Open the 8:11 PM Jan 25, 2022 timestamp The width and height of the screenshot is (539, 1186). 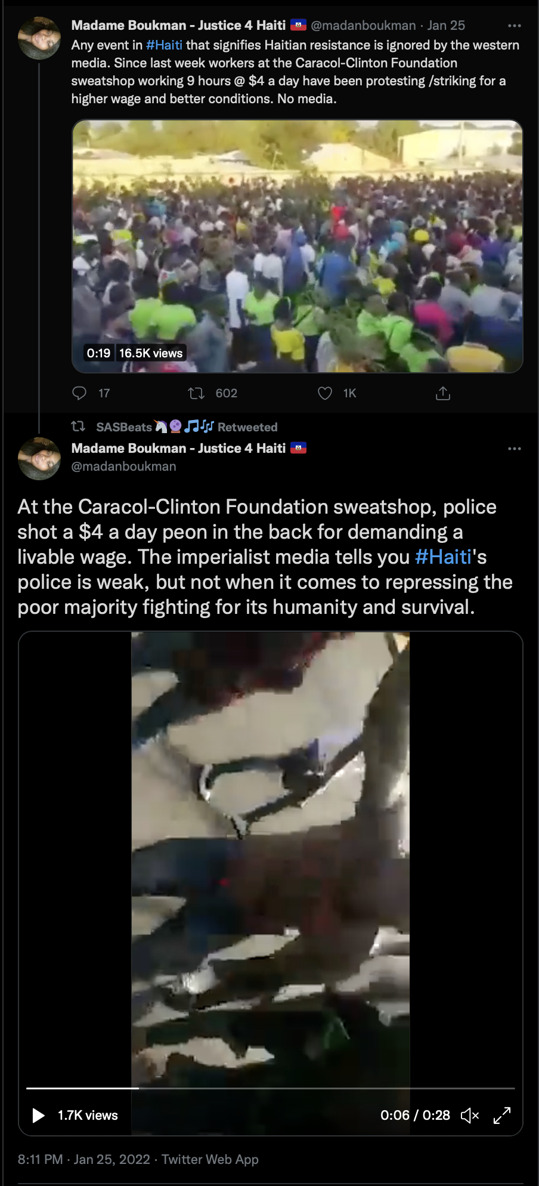coord(84,1159)
